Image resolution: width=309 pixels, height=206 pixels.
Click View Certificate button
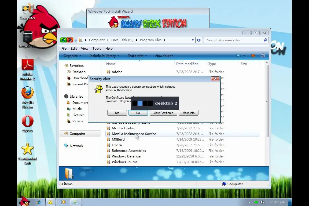(163, 113)
